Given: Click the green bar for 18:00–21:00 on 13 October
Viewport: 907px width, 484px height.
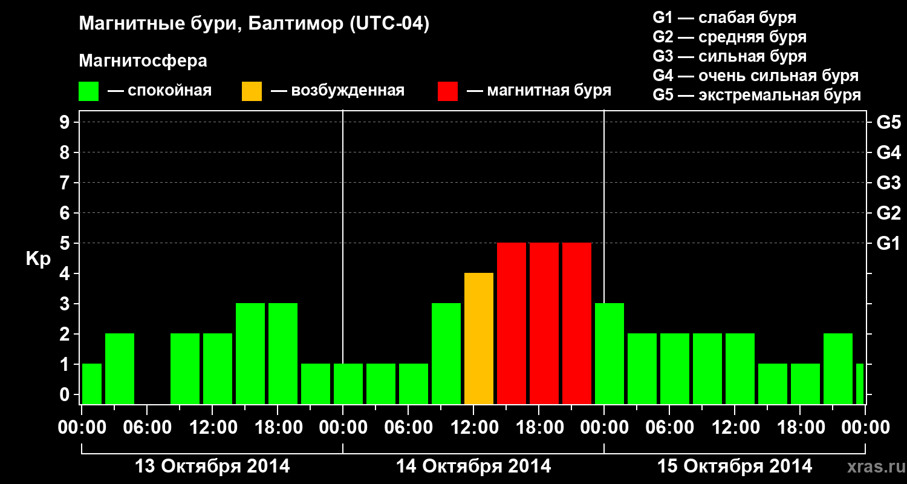Looking at the screenshot, I should click(x=283, y=353).
